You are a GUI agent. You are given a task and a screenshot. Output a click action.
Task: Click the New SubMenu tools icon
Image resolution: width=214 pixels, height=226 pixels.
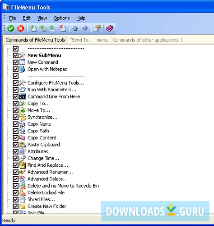click(x=22, y=55)
